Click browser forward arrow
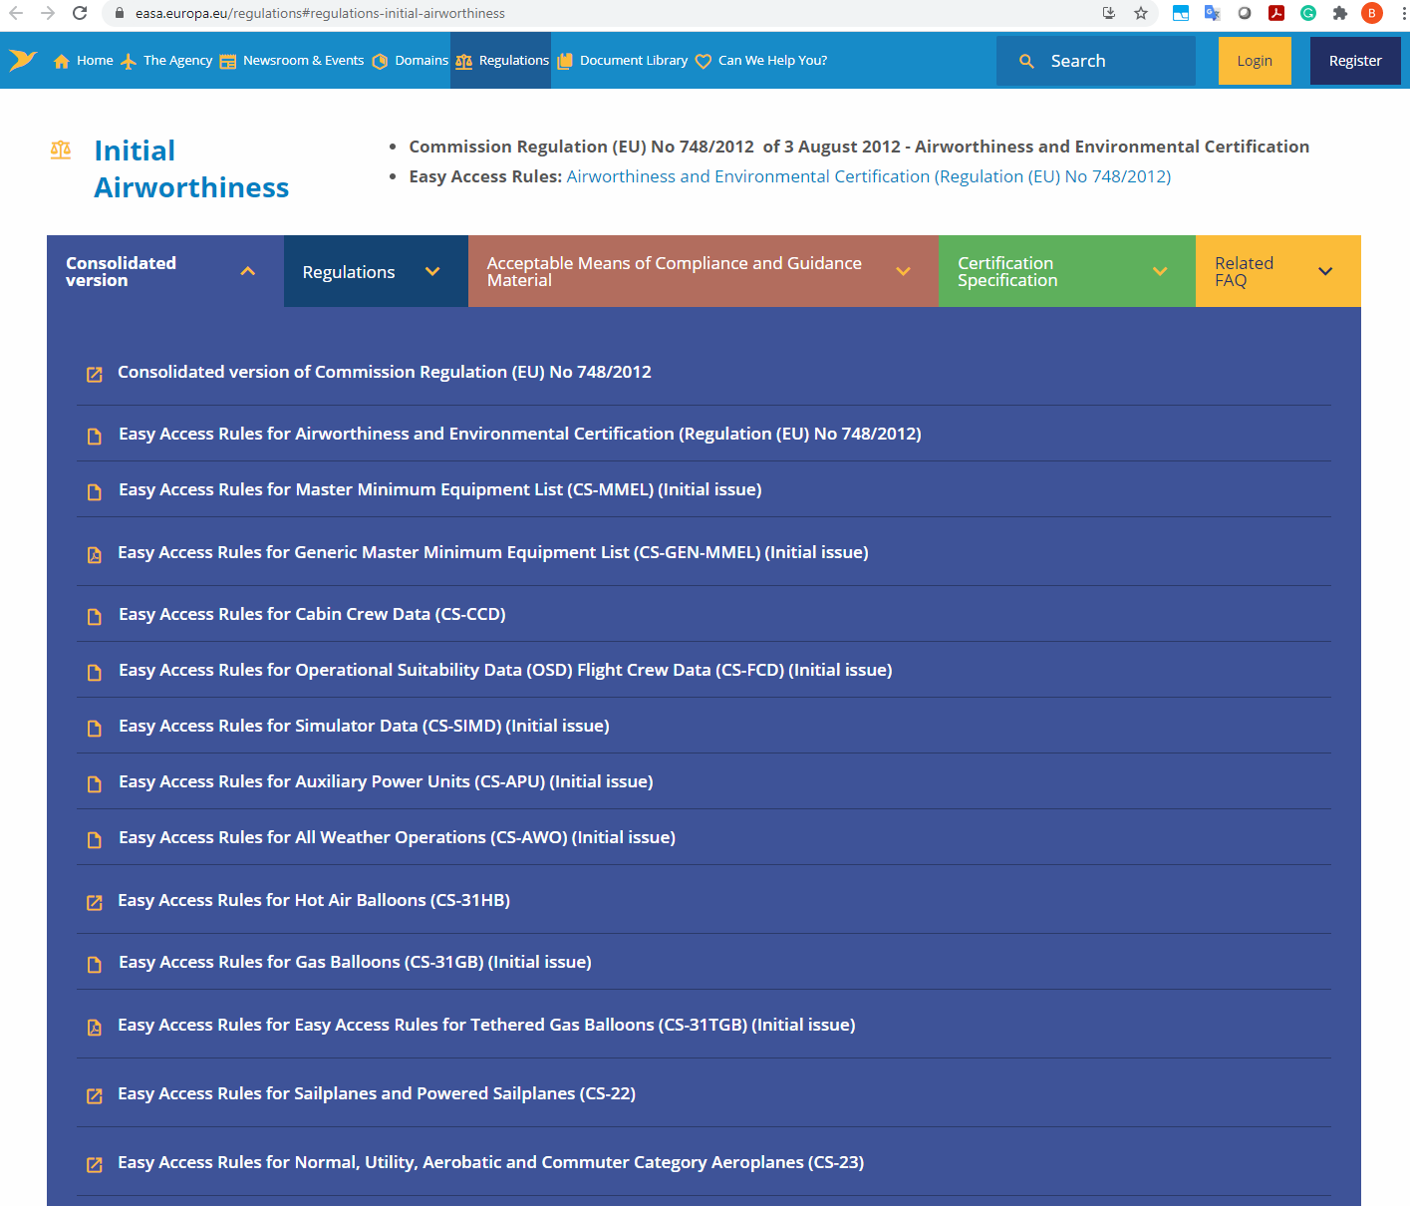 coord(48,13)
